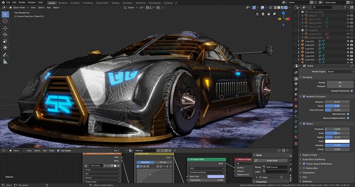Open the File menu
The height and width of the screenshot is (187, 355).
point(8,3)
